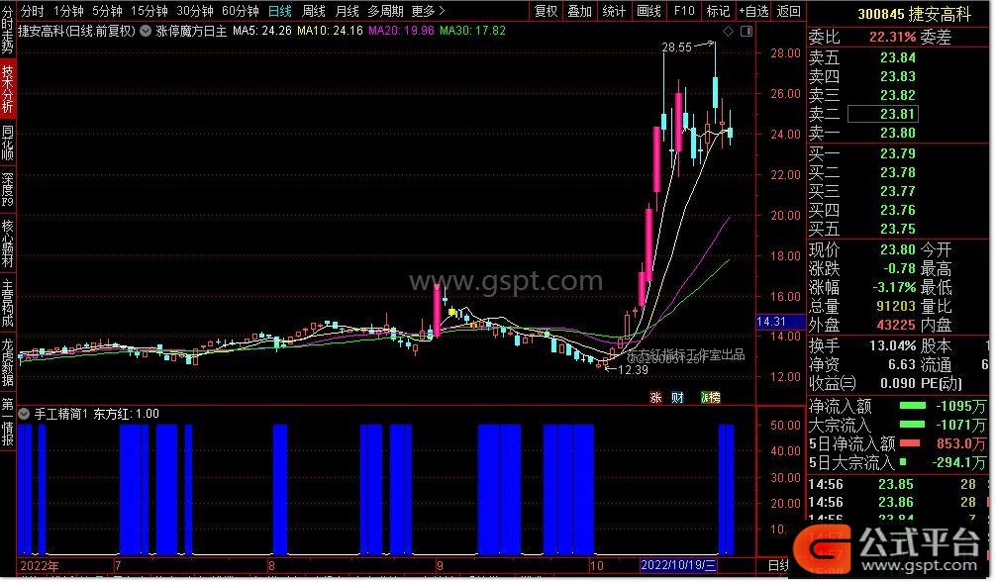Switch to the 15分钟 period tab
This screenshot has width=996, height=582.
pyautogui.click(x=149, y=11)
